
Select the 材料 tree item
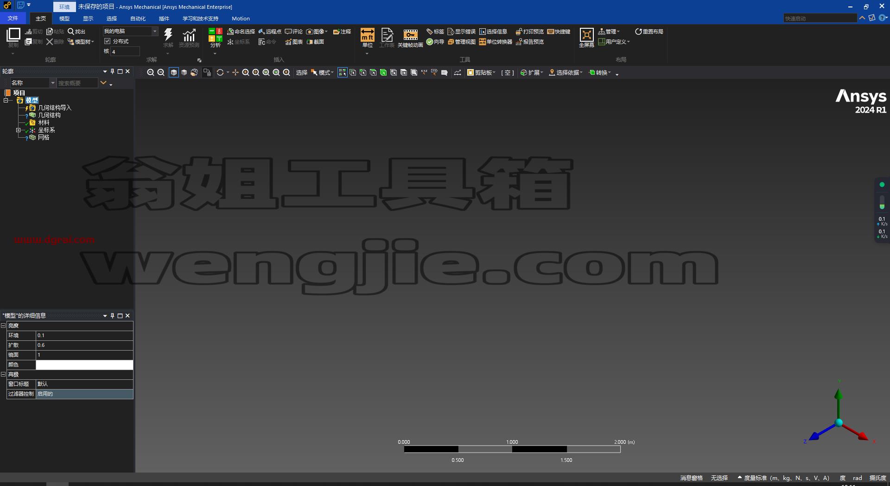tap(44, 122)
